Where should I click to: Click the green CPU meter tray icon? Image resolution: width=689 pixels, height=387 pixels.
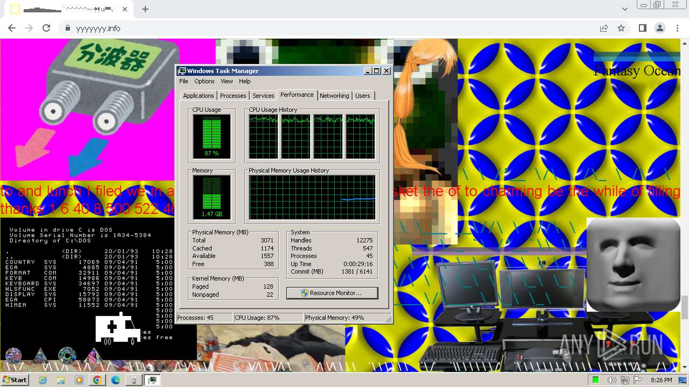pyautogui.click(x=595, y=380)
